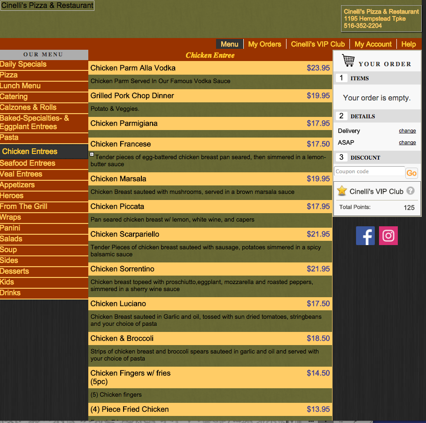The image size is (426, 423).
Task: Click the Chicken Scarpariello $21.95 price
Action: pyautogui.click(x=318, y=234)
